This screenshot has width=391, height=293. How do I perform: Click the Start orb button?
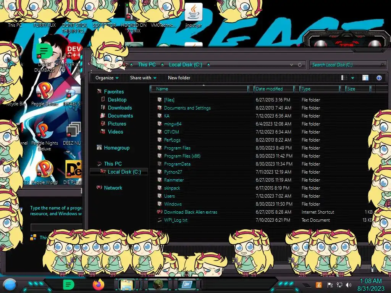10,285
